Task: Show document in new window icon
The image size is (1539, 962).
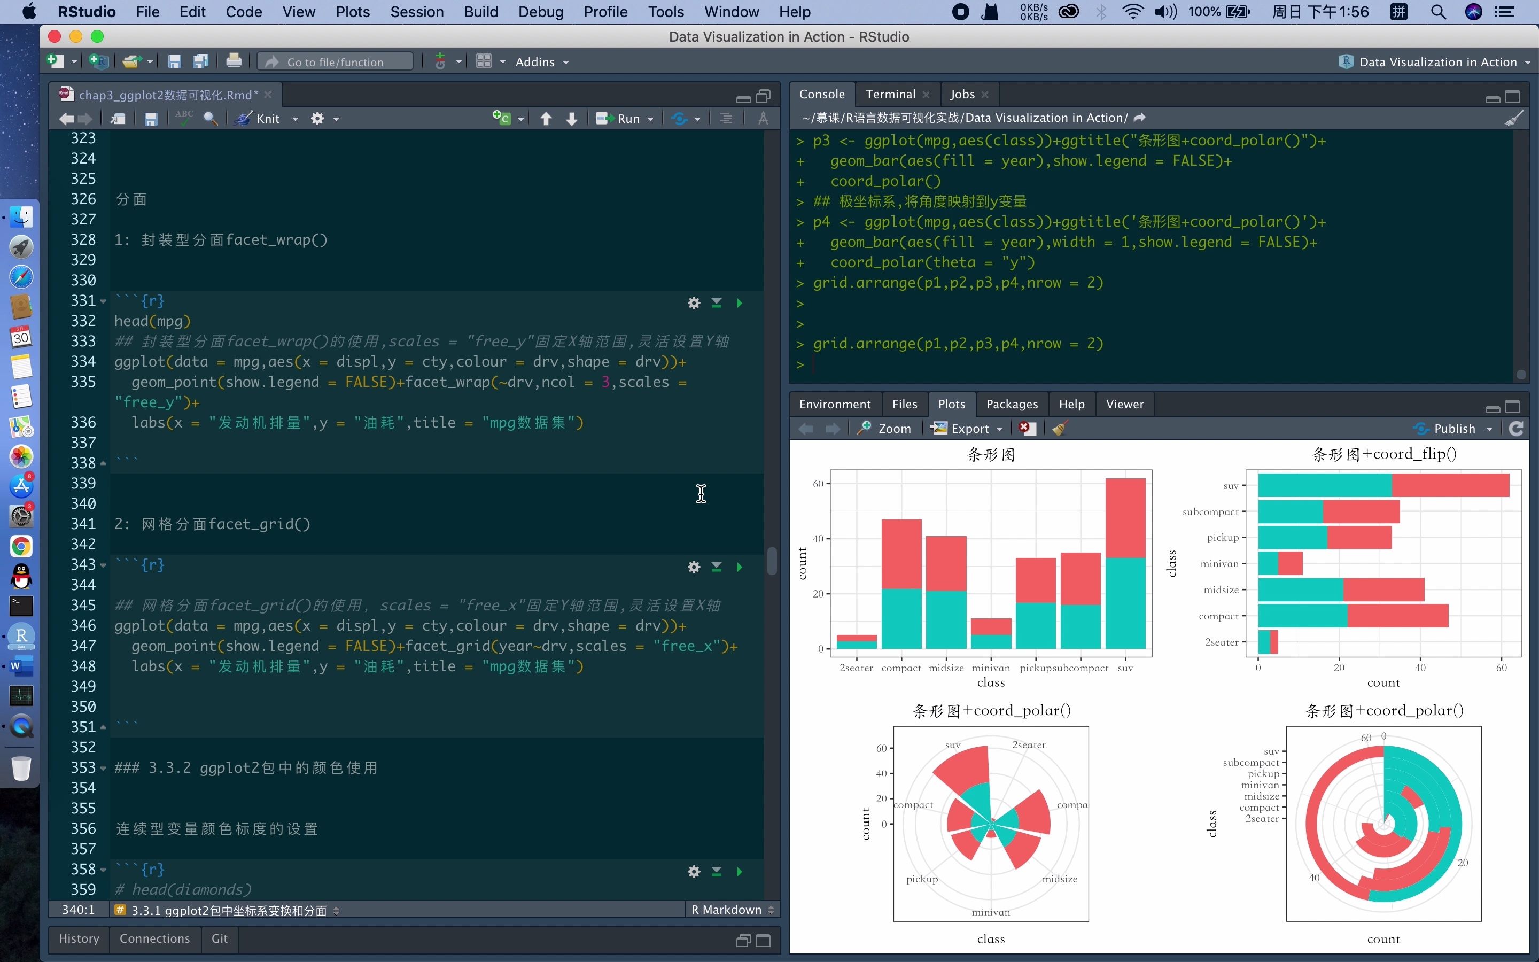Action: pyautogui.click(x=118, y=118)
